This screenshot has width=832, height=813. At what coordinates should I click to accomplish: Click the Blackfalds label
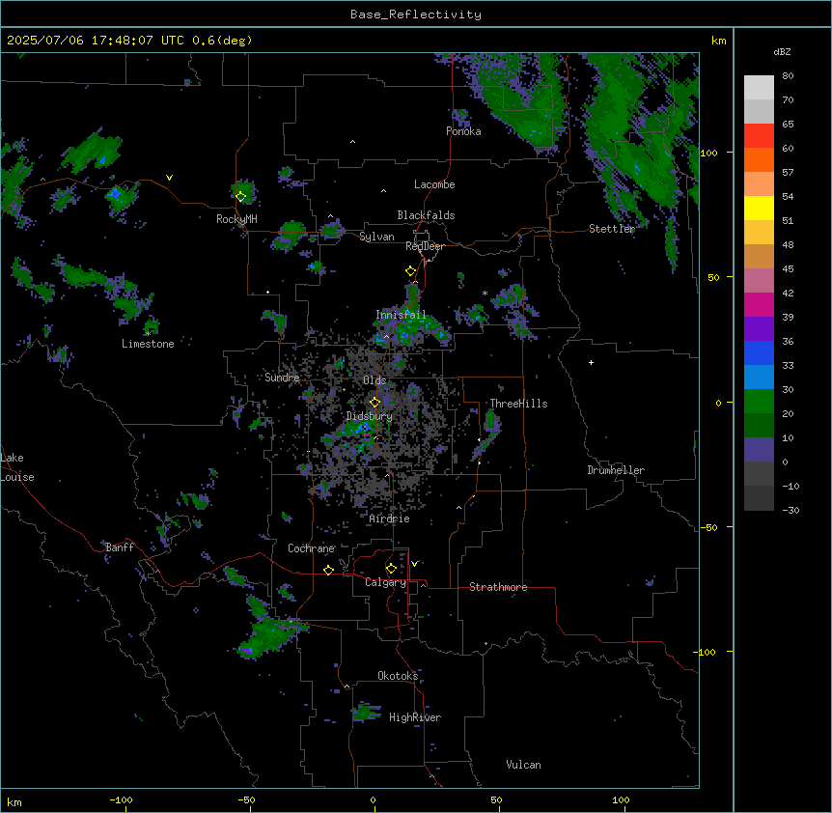426,215
